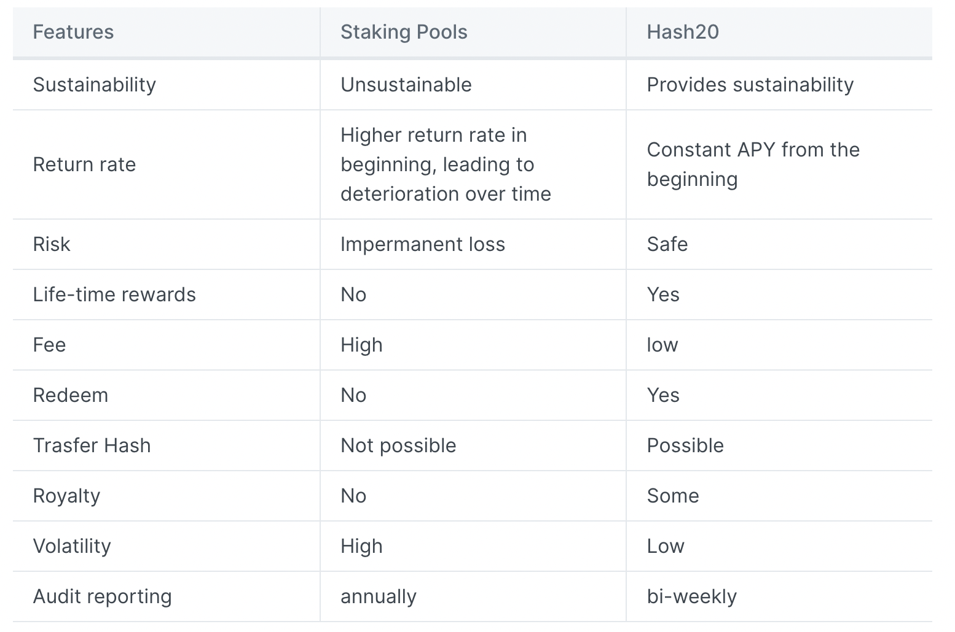Screen dimensions: 955x632
Task: Click the low fee cell under Hash20
Action: (662, 345)
